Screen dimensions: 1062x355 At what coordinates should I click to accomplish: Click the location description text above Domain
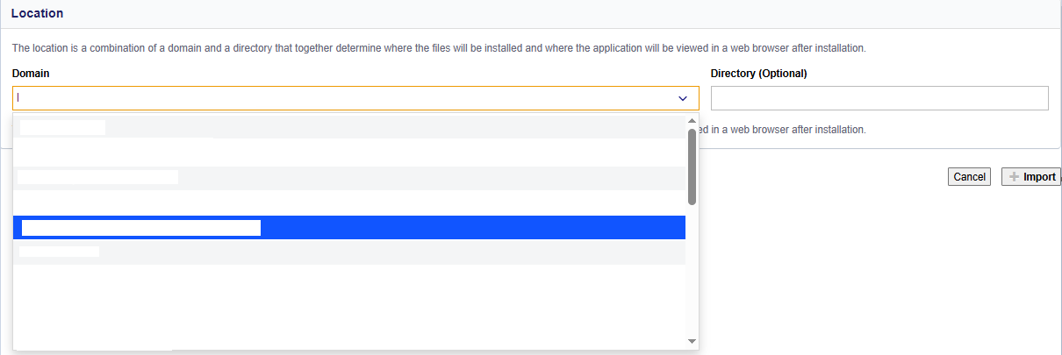click(439, 47)
